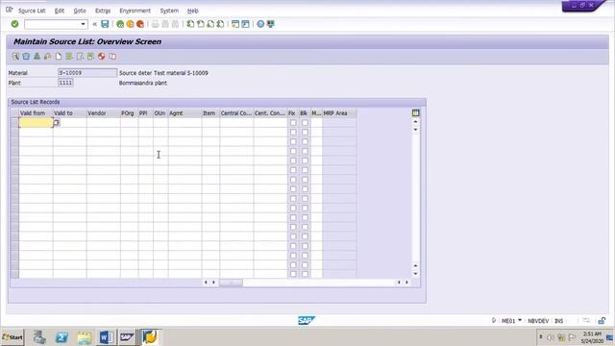Image resolution: width=615 pixels, height=346 pixels.
Task: Open PowerShell from the taskbar
Action: click(x=61, y=337)
